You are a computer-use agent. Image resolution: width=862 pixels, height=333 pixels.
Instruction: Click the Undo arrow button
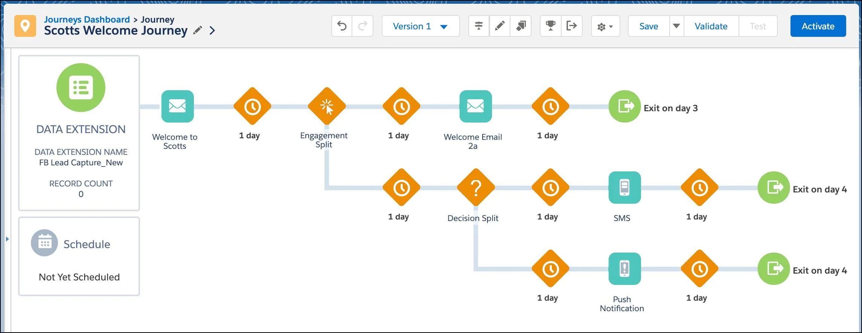click(x=342, y=26)
